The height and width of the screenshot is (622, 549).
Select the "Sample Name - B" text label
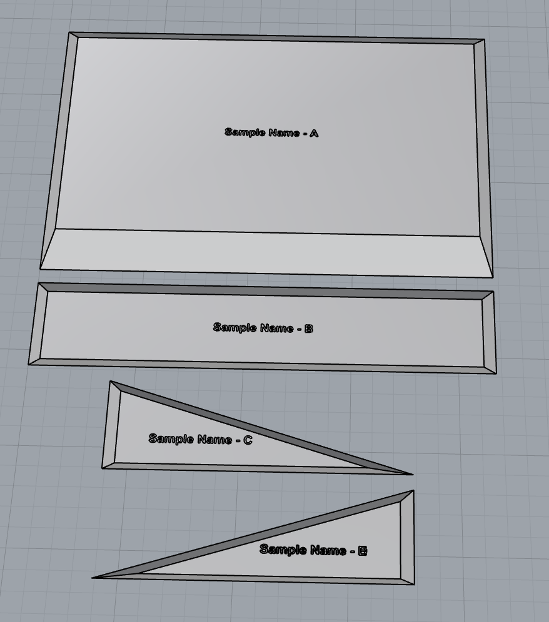tap(263, 328)
